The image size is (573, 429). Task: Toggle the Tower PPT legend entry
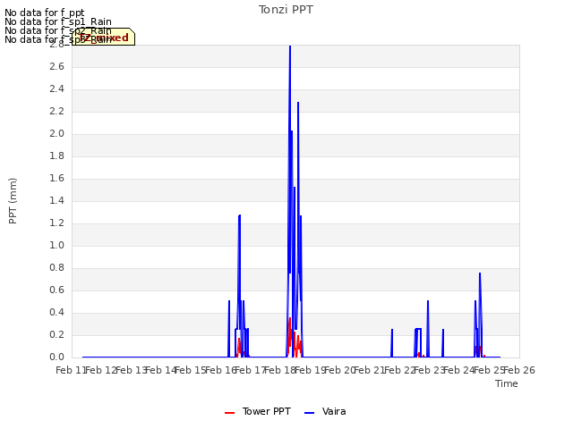(x=258, y=411)
